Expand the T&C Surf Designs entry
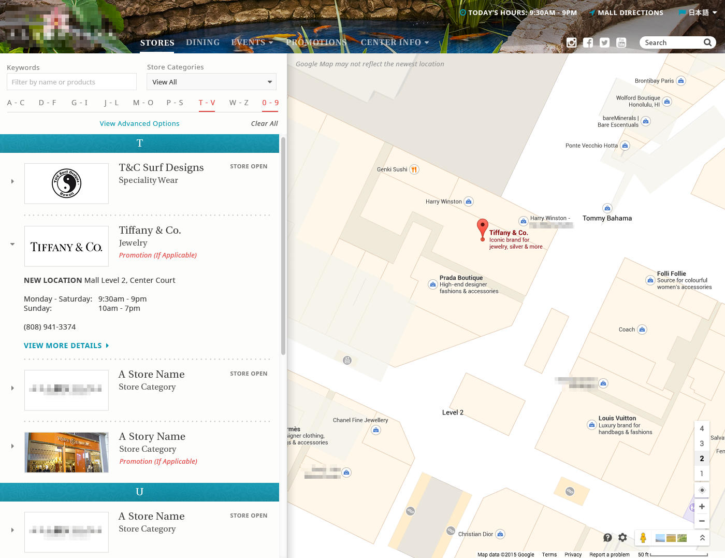 coord(12,181)
